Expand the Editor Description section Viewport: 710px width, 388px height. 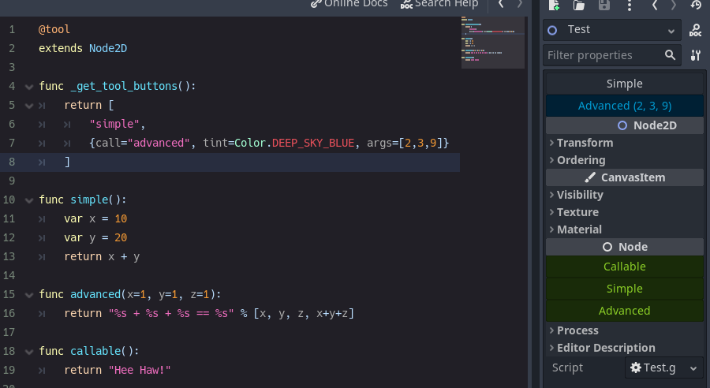pyautogui.click(x=625, y=348)
